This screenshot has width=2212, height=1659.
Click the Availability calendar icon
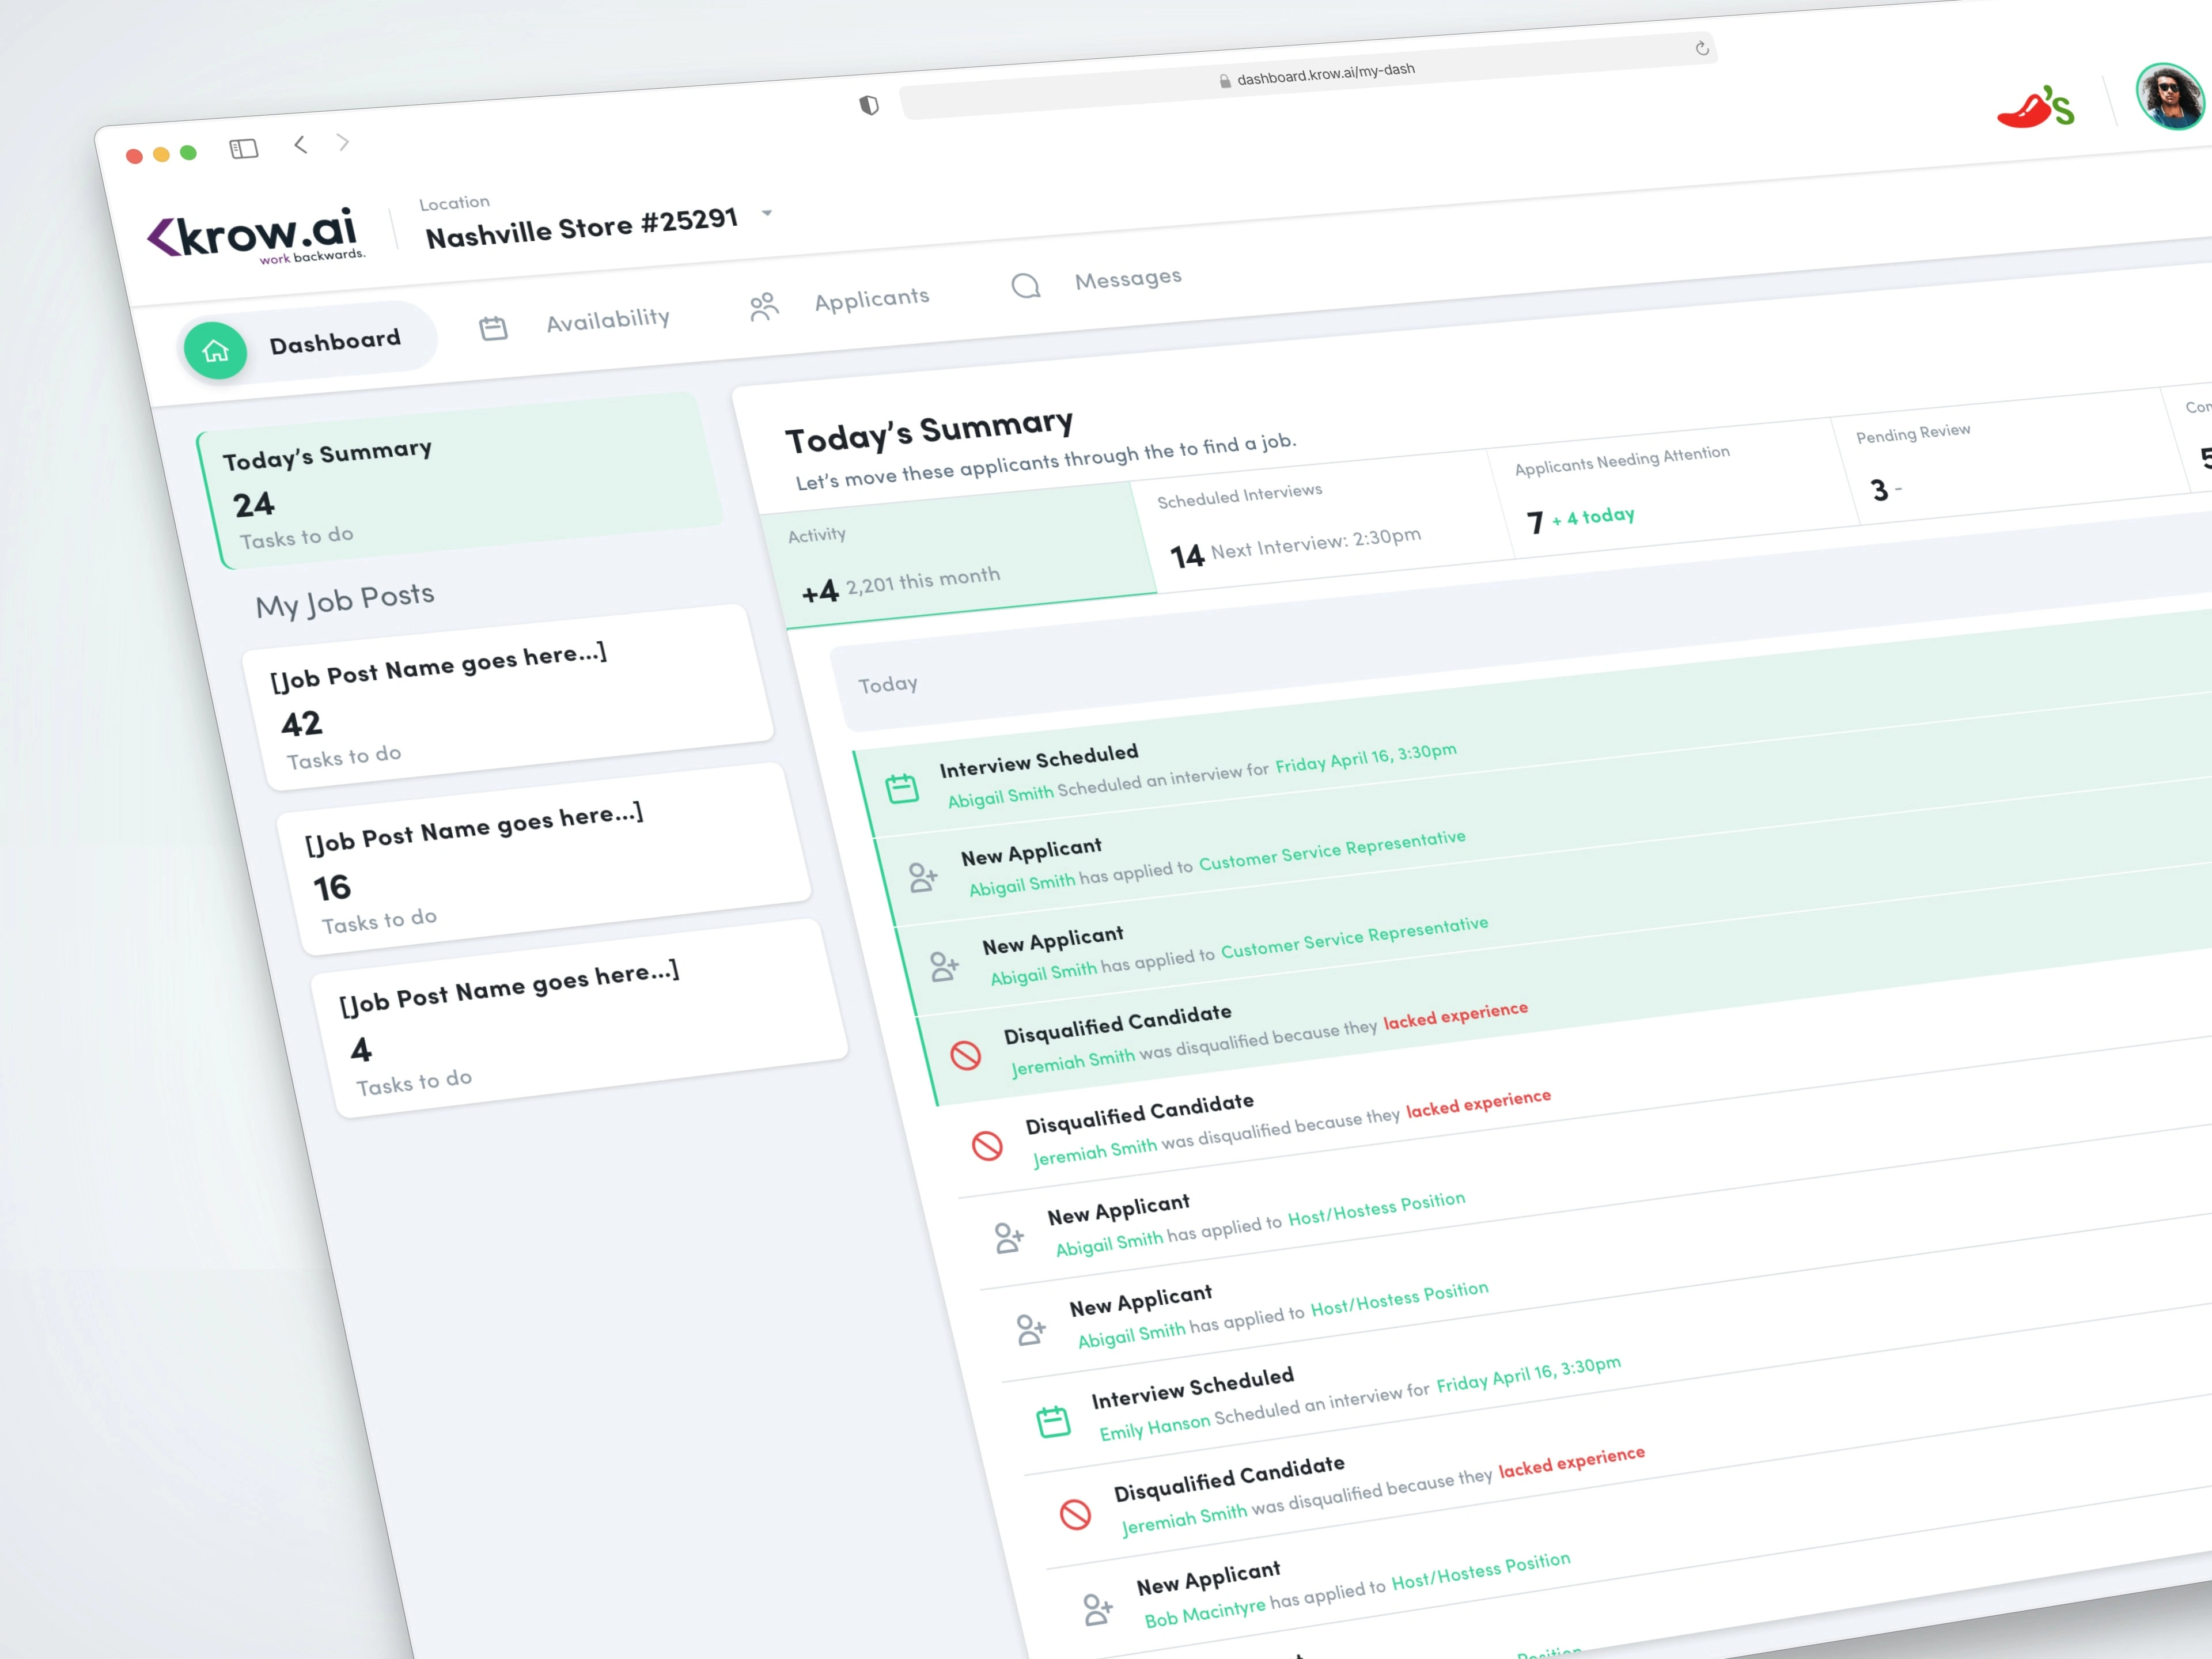coord(493,328)
